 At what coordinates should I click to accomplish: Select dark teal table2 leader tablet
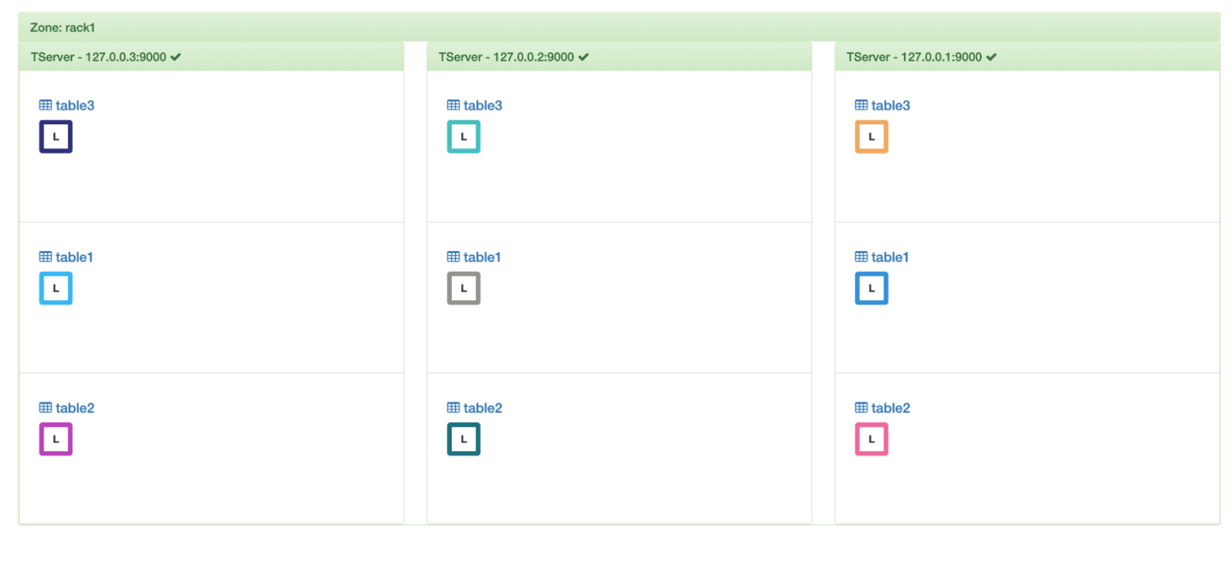[x=464, y=440]
